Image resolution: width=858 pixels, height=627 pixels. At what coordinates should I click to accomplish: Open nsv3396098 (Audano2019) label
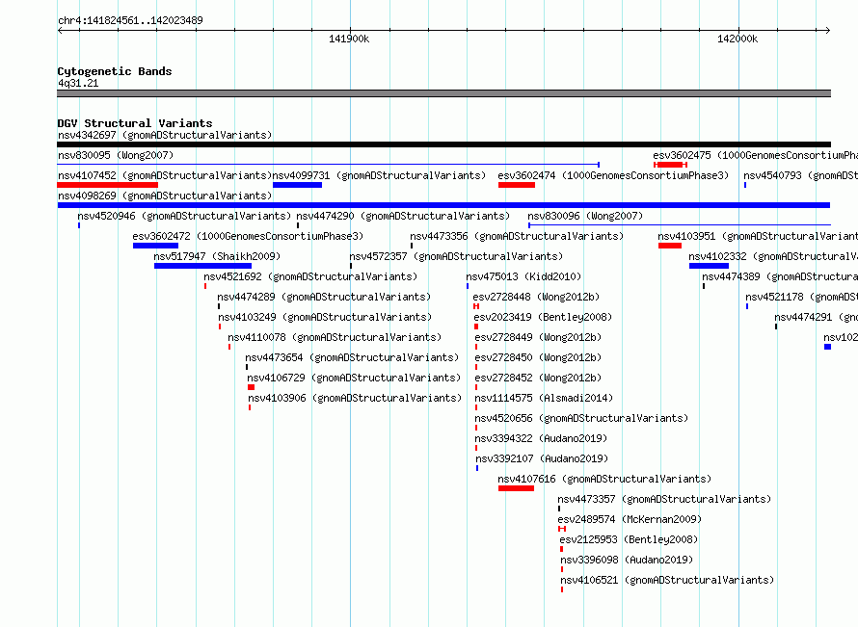coord(627,560)
